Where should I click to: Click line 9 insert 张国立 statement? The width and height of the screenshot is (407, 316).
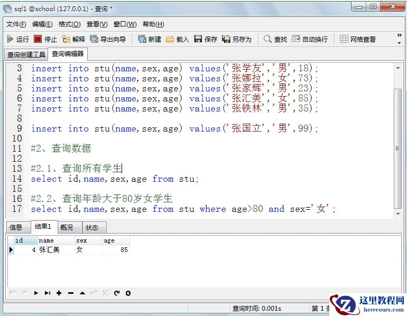(174, 128)
